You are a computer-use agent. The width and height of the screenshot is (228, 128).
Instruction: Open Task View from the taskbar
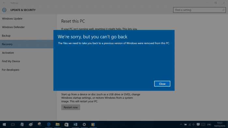[13, 124]
